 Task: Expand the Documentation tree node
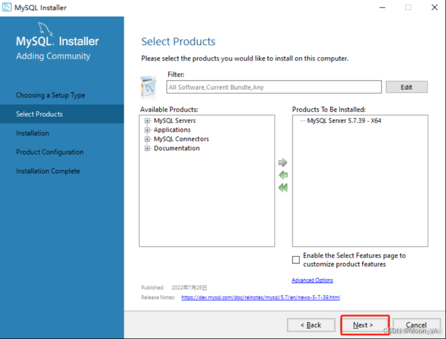tap(147, 148)
